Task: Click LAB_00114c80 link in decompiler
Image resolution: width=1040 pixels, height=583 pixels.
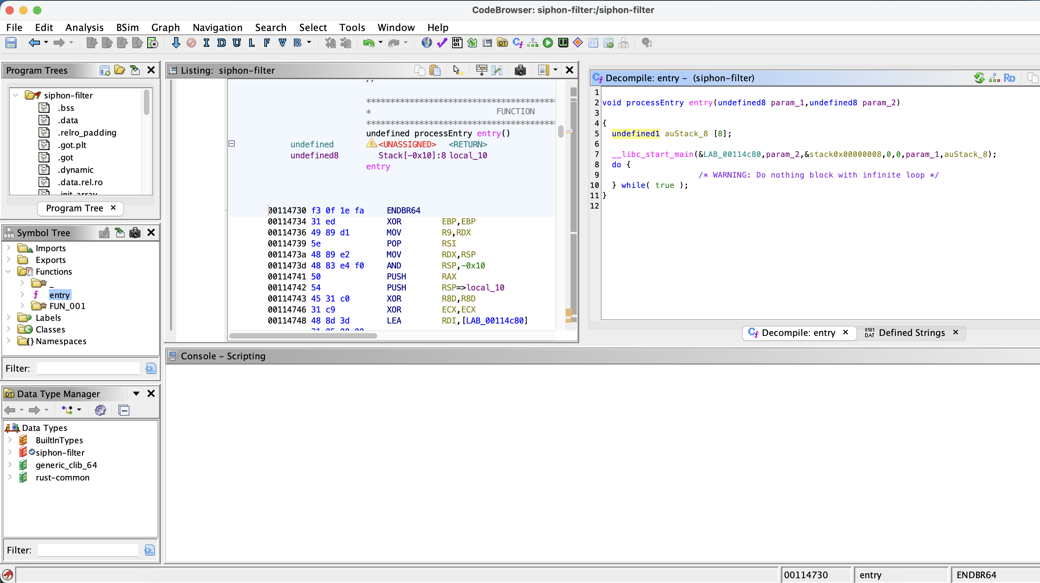Action: point(732,154)
